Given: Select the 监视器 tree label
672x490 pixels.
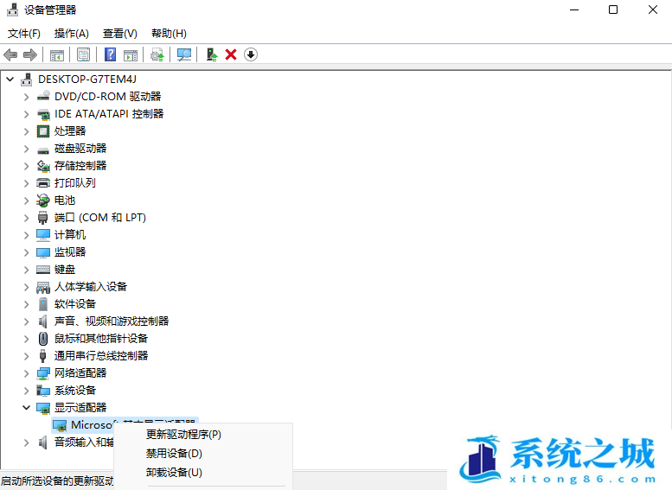Looking at the screenshot, I should click(x=70, y=251).
